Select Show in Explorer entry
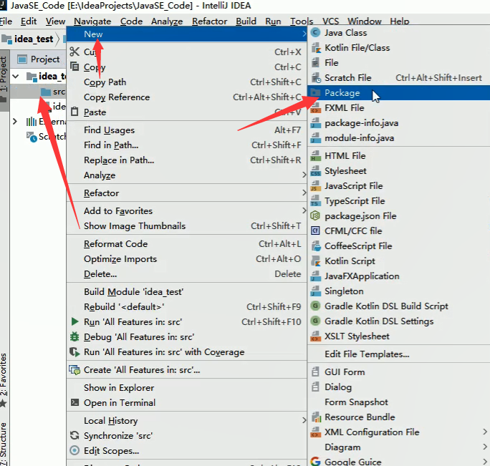Image resolution: width=490 pixels, height=466 pixels. (186, 387)
